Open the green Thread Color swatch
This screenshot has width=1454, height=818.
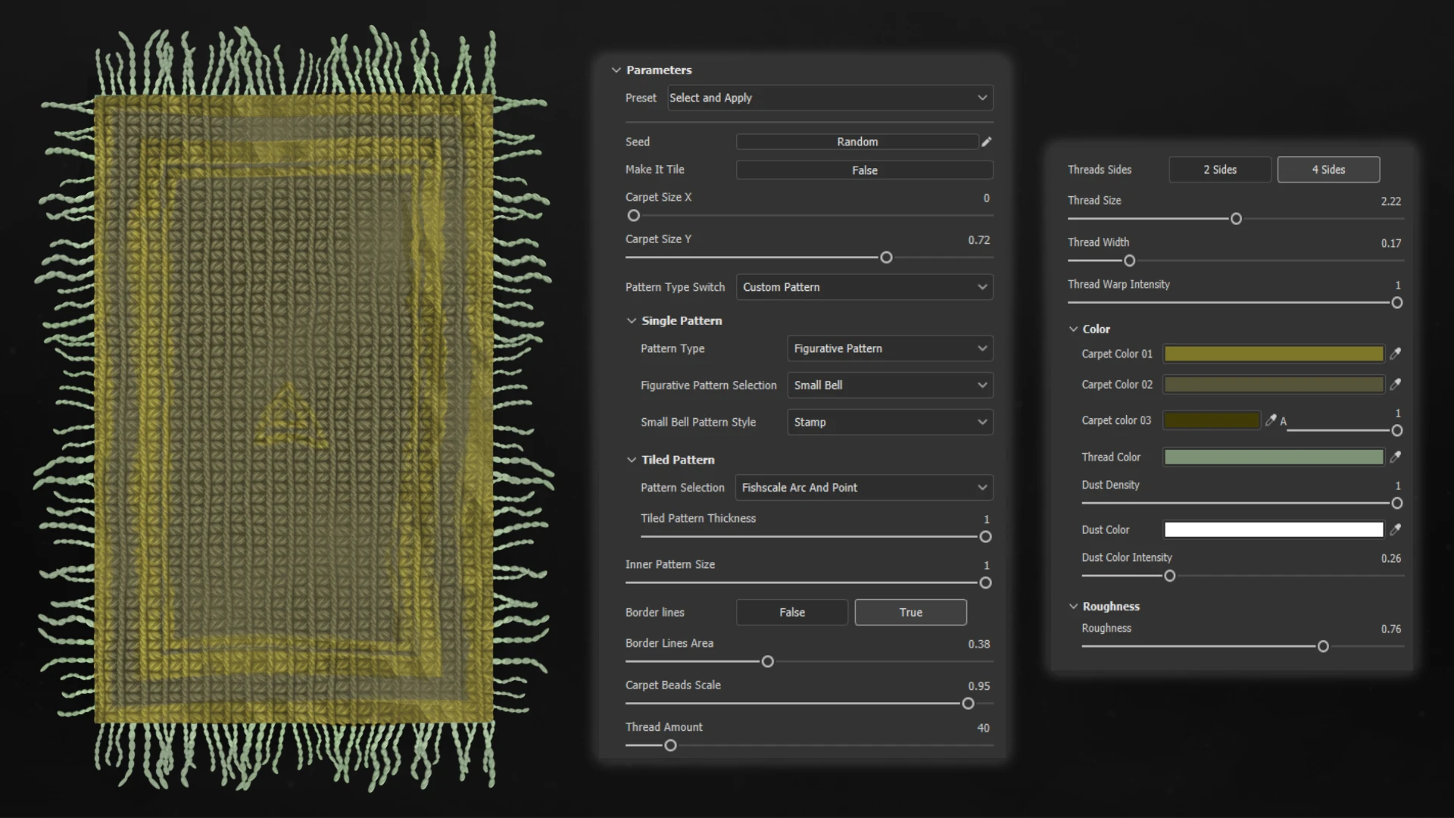[x=1274, y=457]
